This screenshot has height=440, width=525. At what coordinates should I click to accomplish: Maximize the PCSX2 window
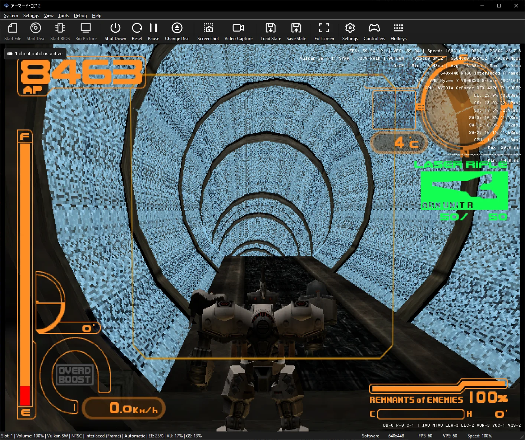pos(499,6)
